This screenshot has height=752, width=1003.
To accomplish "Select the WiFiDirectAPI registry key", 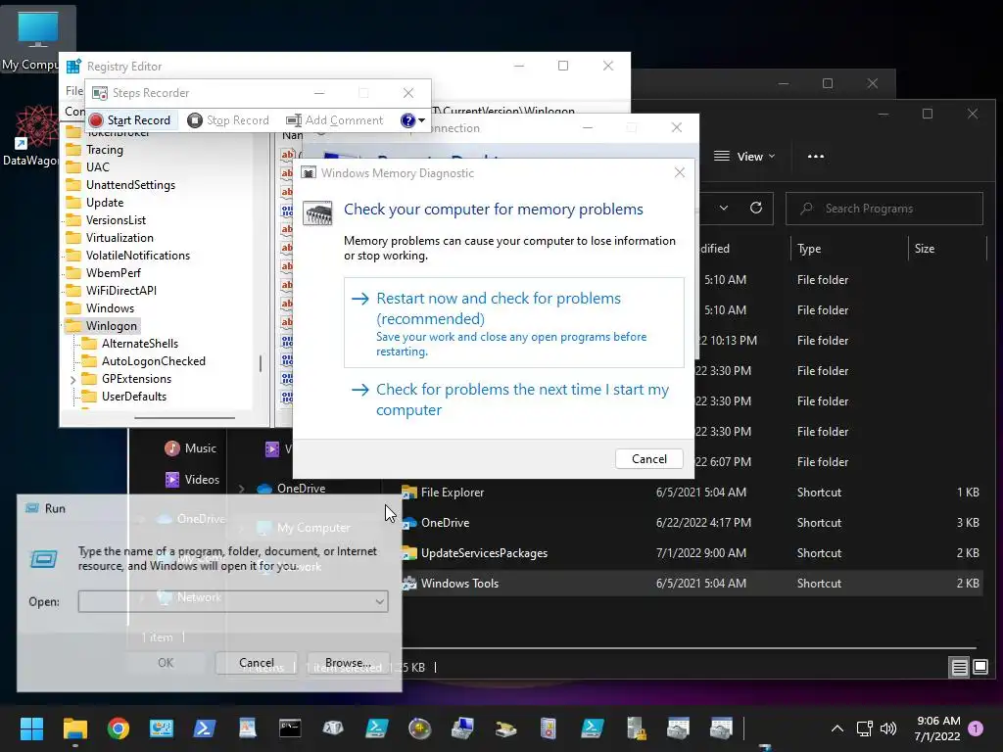I will click(120, 290).
